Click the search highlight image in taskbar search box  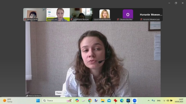click(69, 101)
